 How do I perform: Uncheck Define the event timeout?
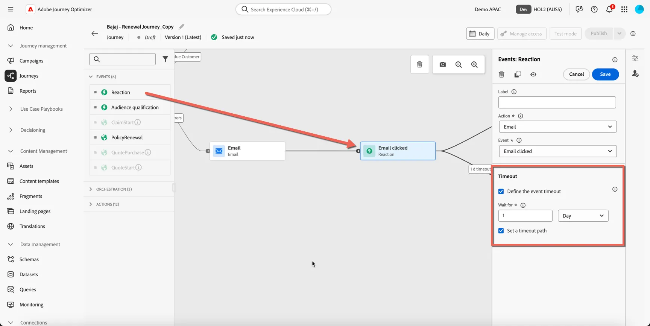[x=501, y=191]
